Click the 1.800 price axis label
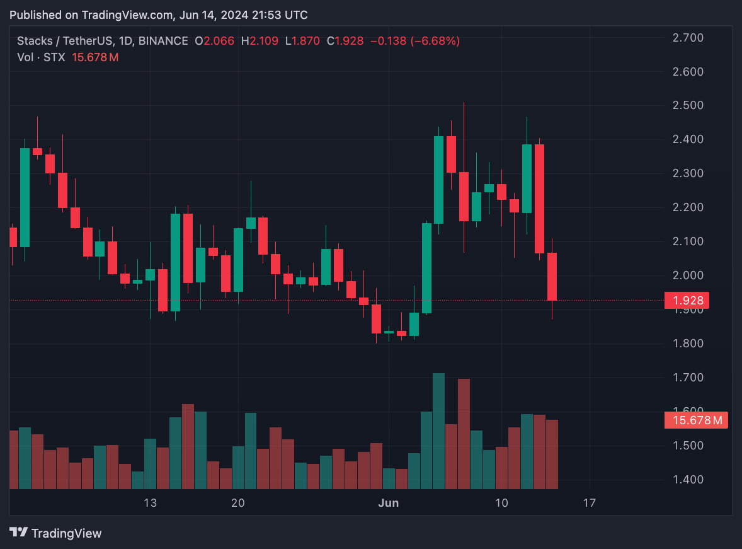The width and height of the screenshot is (742, 549). coord(688,344)
